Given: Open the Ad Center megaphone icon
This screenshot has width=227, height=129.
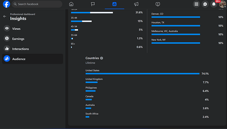Looking at the screenshot, I should (136, 4).
